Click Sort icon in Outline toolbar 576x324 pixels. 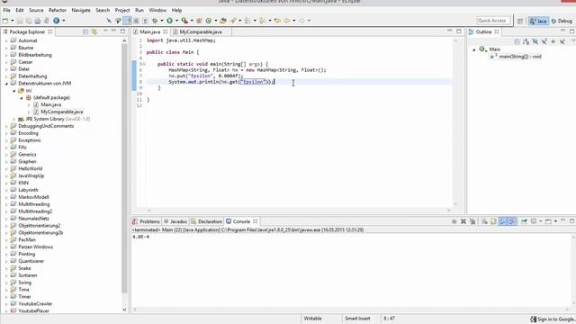(526, 41)
